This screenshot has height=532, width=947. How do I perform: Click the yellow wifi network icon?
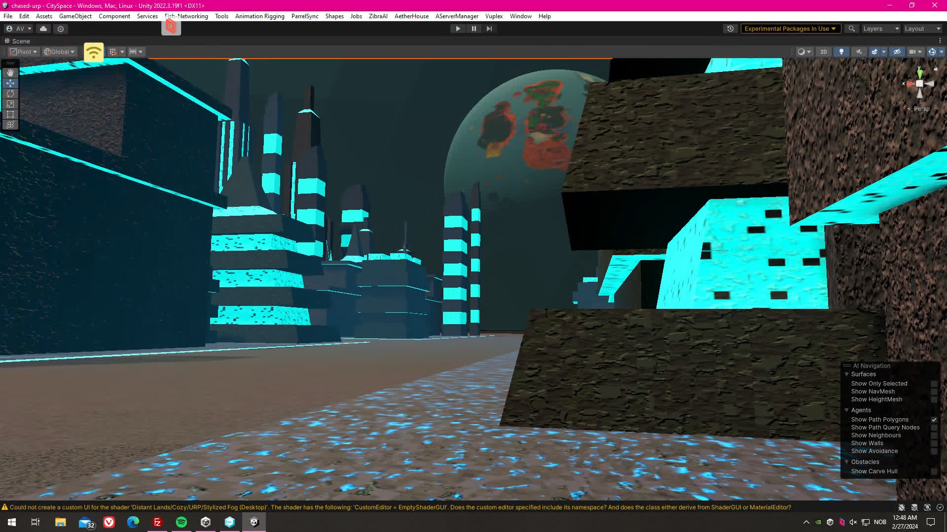point(94,52)
